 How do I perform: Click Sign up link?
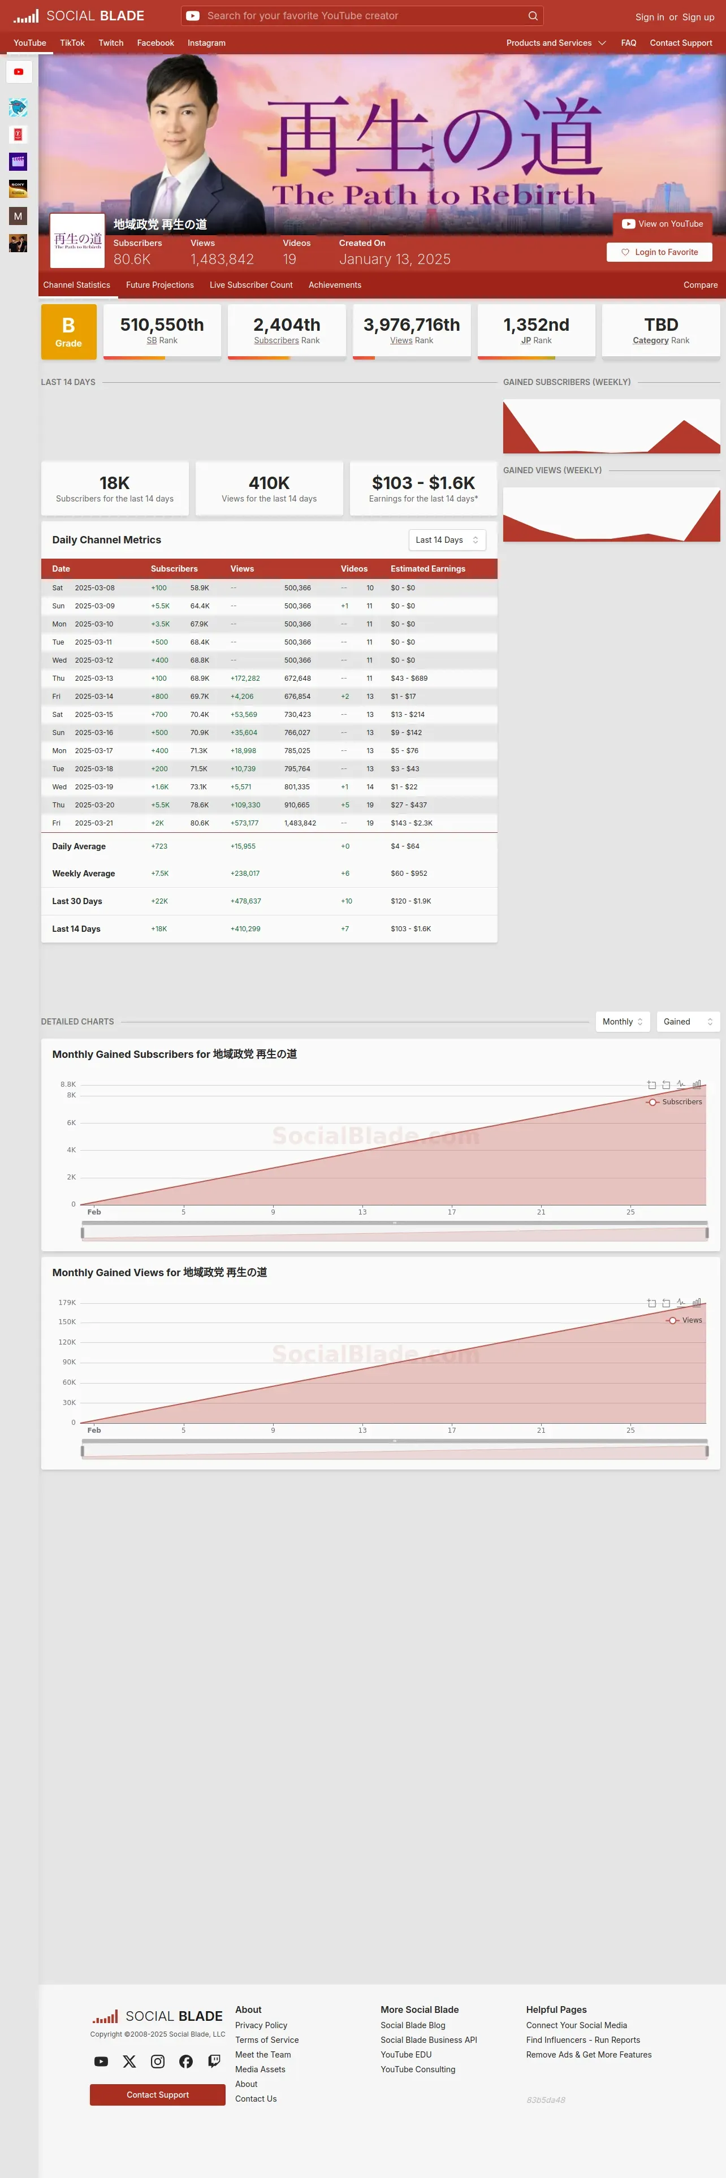[698, 17]
